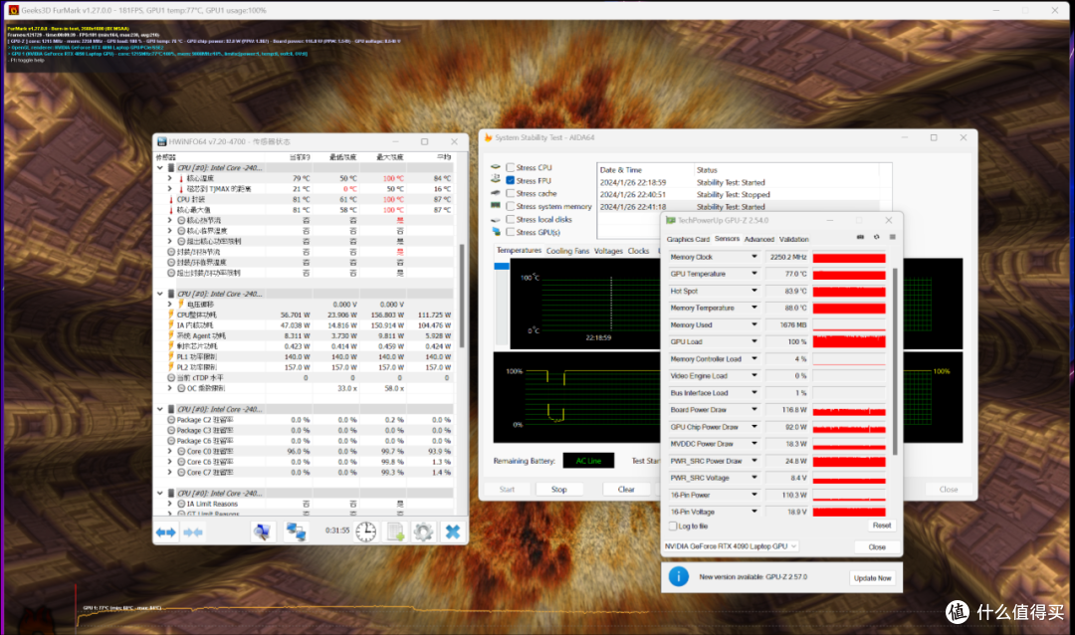Open the GPU Temperature sensor dropdown arrow
Image resolution: width=1075 pixels, height=635 pixels.
click(x=754, y=274)
